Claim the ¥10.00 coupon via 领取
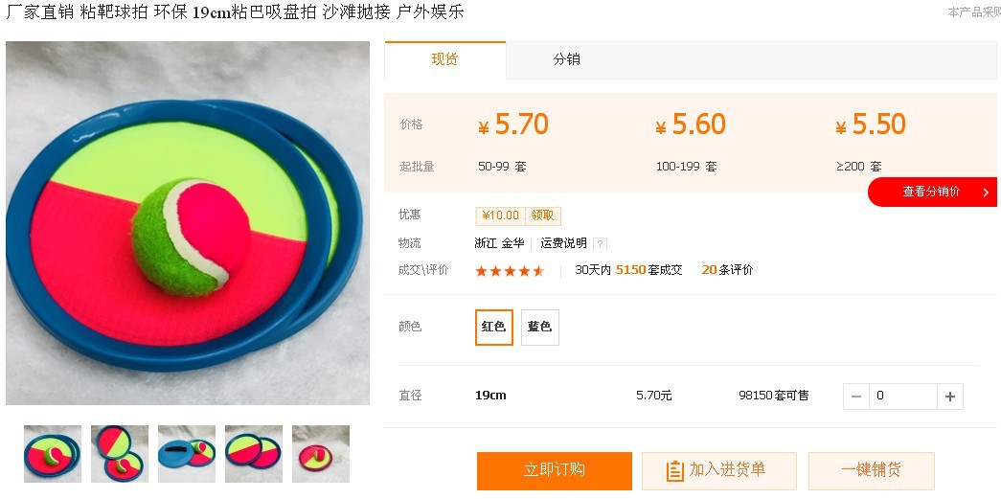Viewport: 1001px width, 499px height. coord(543,215)
